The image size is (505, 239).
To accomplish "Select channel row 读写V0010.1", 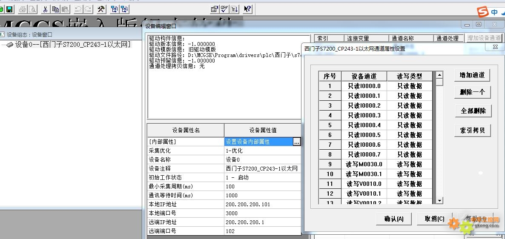I will (376, 194).
